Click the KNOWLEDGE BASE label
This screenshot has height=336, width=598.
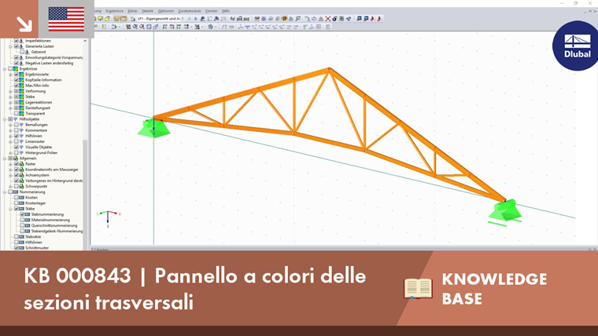click(x=494, y=289)
